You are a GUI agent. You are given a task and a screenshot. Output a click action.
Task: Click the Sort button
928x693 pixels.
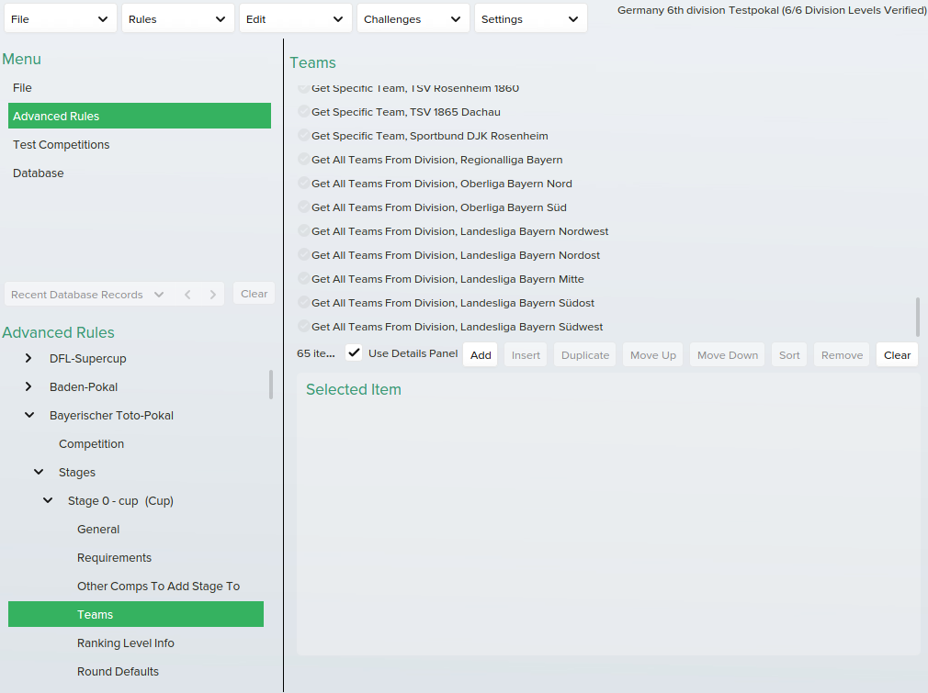click(x=789, y=355)
